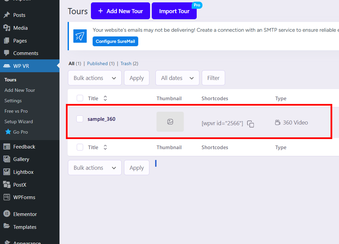Click the Pro badge on Import Tour
339x244 pixels.
click(x=197, y=5)
